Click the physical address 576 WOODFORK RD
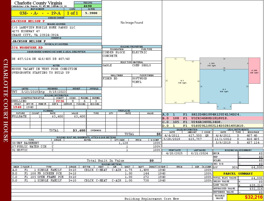264x201 pixels. [x=27, y=47]
